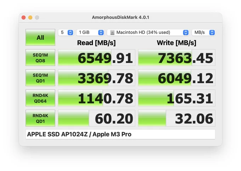Start the RND4K QD1 test
Viewport: 241px width, 171px height.
tap(40, 118)
